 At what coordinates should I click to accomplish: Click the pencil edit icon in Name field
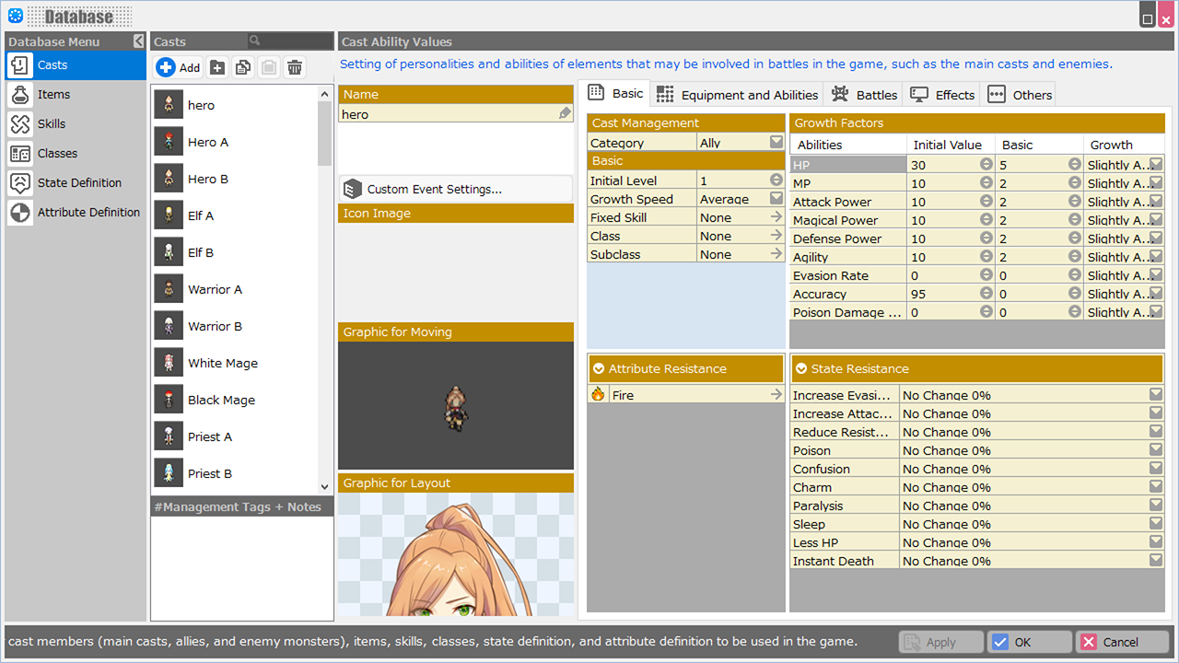[565, 114]
